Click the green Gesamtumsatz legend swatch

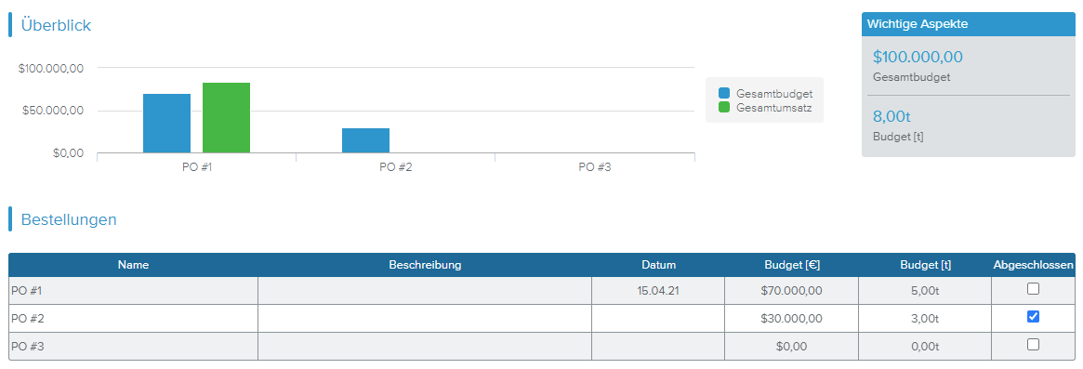(724, 107)
